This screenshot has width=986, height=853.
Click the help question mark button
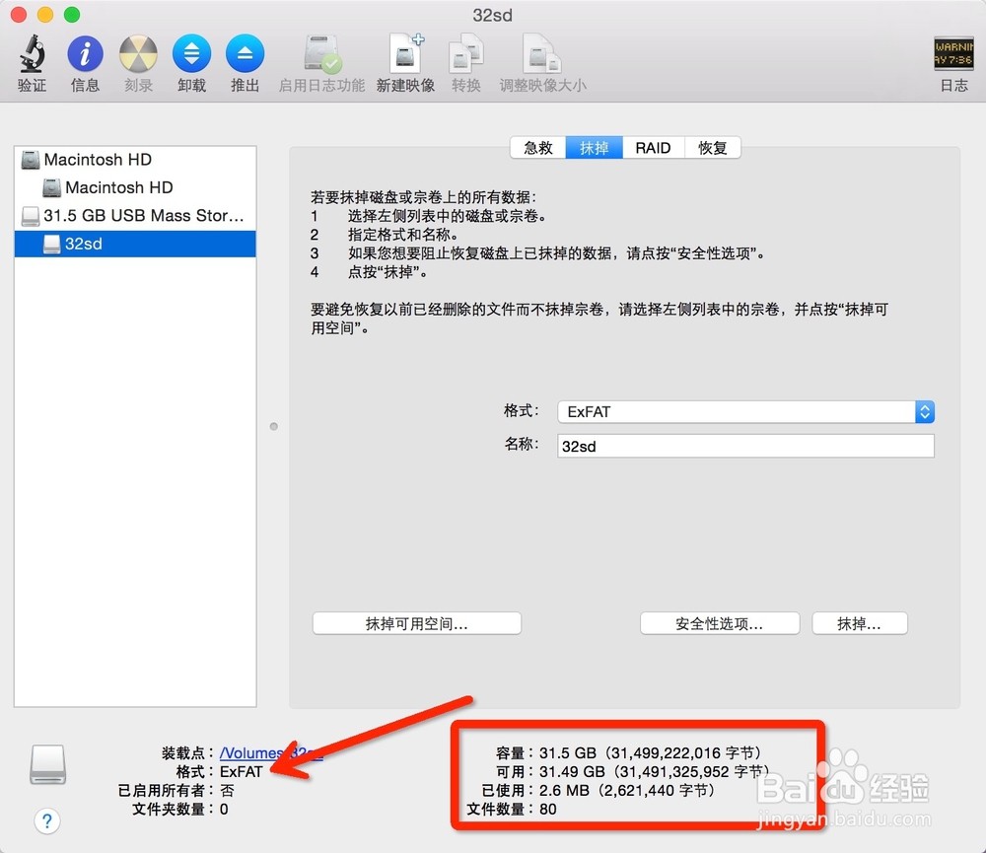click(46, 821)
